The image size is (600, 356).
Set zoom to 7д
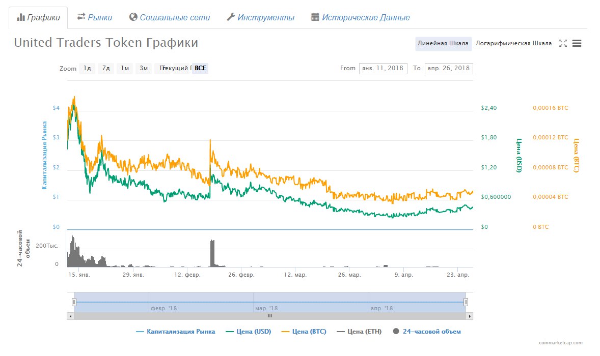click(106, 68)
